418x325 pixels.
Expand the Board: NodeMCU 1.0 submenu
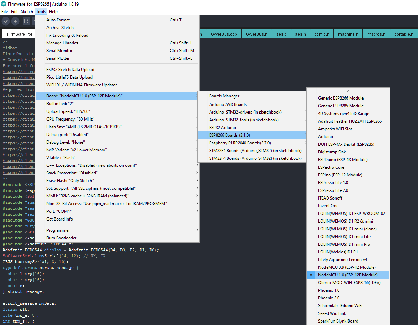pyautogui.click(x=117, y=96)
